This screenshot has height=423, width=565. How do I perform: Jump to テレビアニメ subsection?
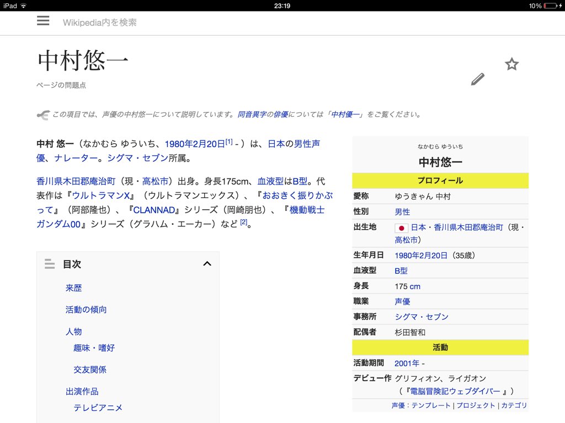[x=98, y=408]
